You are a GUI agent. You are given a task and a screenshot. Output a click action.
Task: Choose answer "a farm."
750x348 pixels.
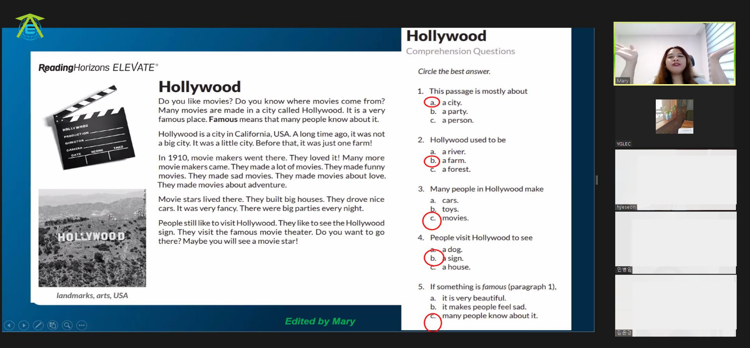pyautogui.click(x=454, y=161)
